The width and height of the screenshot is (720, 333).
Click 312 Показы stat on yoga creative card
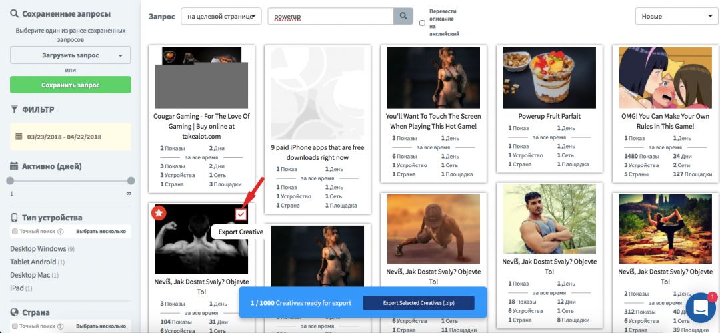click(640, 312)
